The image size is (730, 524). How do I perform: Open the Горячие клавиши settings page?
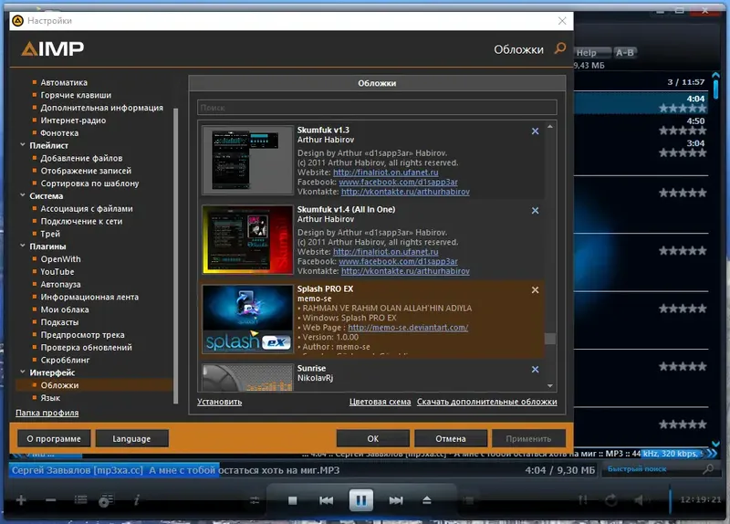pyautogui.click(x=76, y=95)
